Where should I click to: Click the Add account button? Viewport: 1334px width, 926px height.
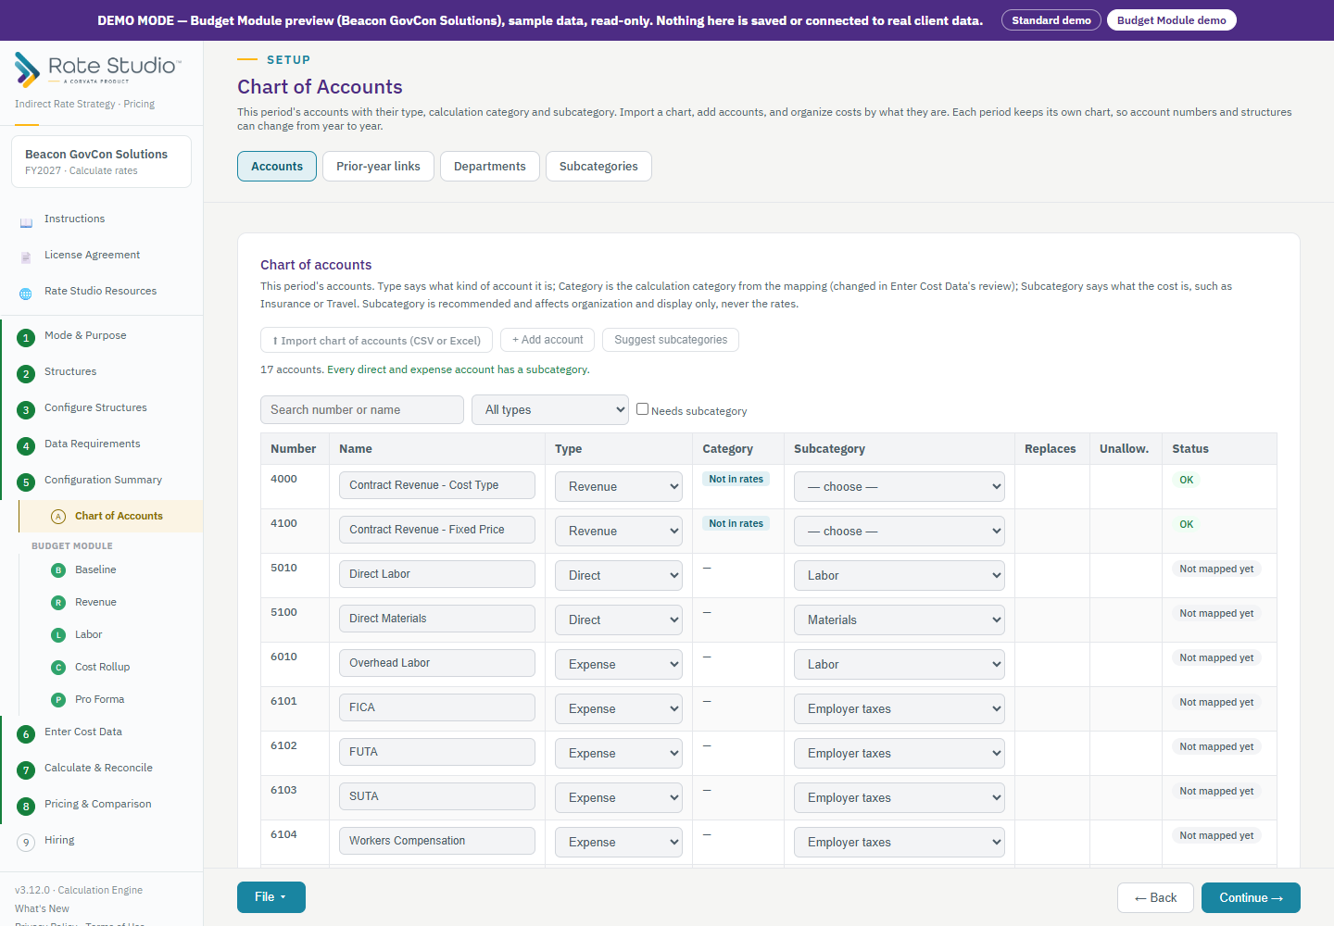547,340
